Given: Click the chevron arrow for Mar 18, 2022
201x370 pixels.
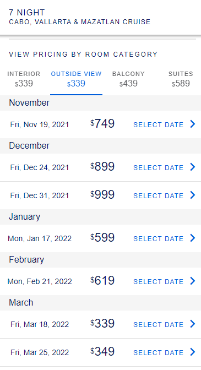Looking at the screenshot, I should [193, 324].
